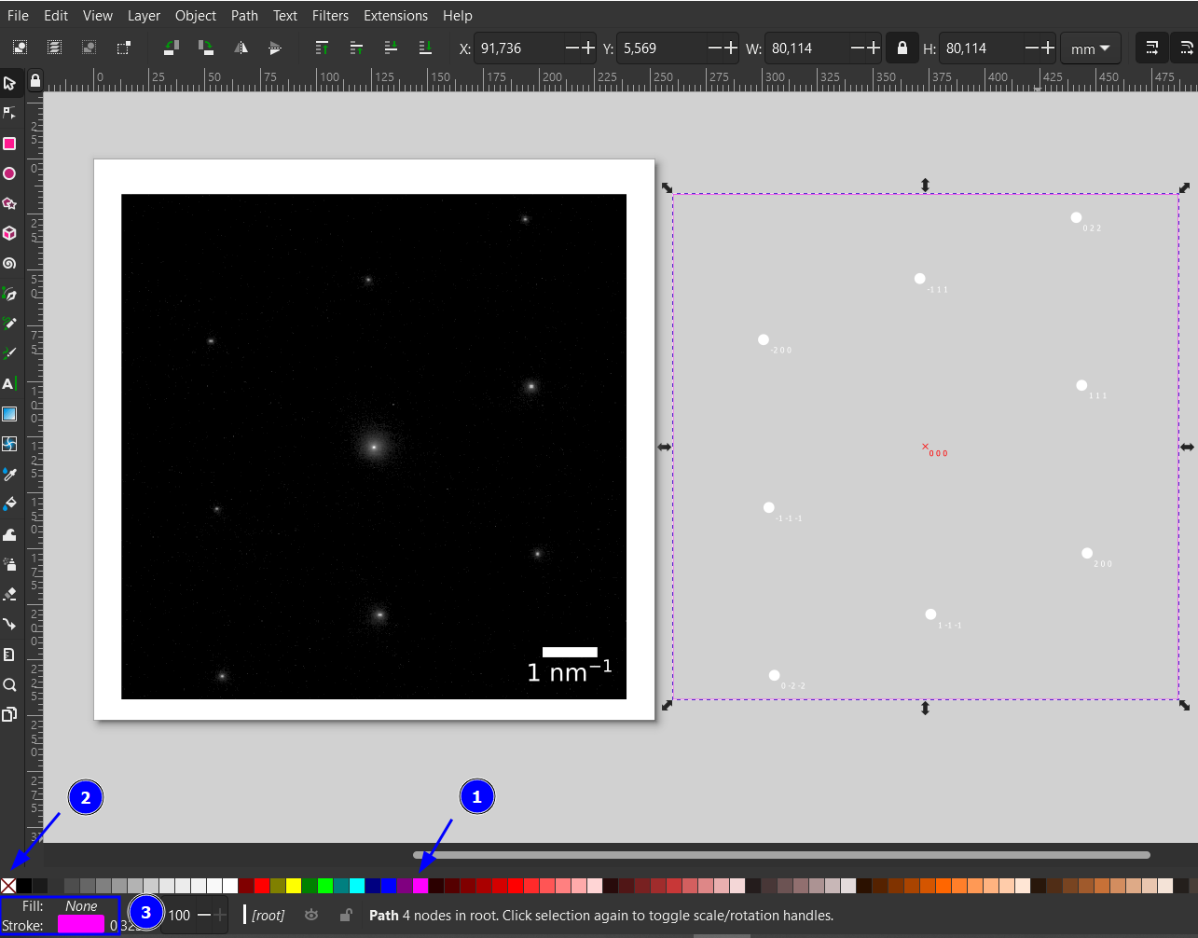Select the Zoom tool
This screenshot has height=938, width=1198.
pos(9,684)
